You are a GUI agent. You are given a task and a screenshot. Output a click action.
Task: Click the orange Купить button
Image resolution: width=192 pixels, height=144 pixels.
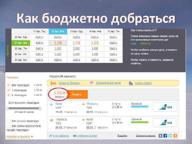pyautogui.click(x=77, y=94)
